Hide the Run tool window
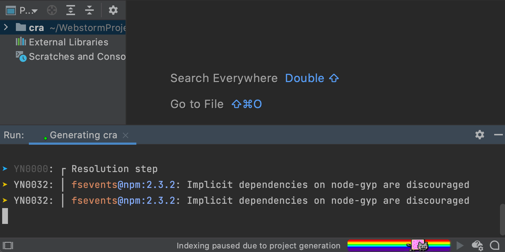 click(499, 135)
